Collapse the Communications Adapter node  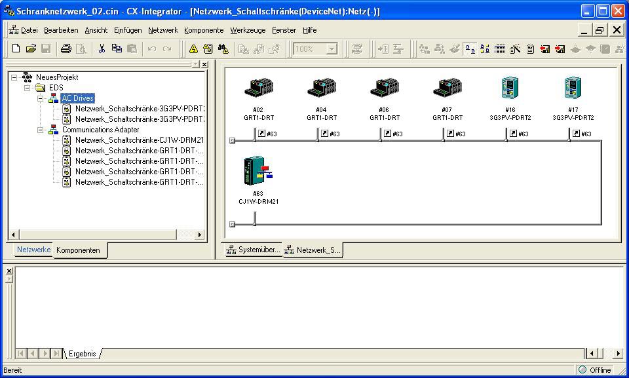[x=41, y=130]
